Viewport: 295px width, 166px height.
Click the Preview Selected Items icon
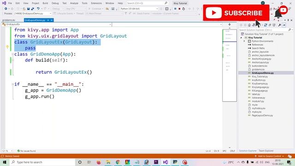click(284, 25)
